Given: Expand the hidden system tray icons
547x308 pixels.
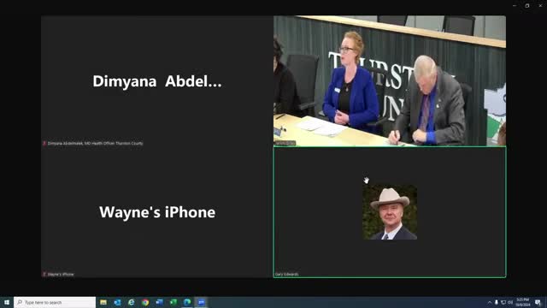Looking at the screenshot, I should (490, 302).
